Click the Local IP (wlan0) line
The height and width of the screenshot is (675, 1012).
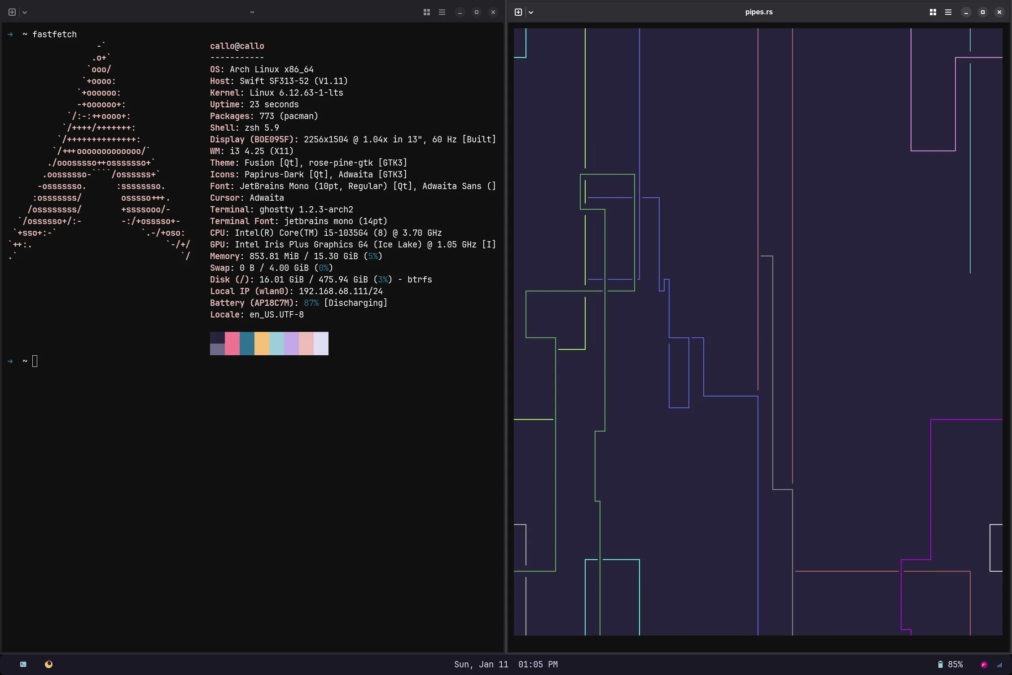coord(296,291)
